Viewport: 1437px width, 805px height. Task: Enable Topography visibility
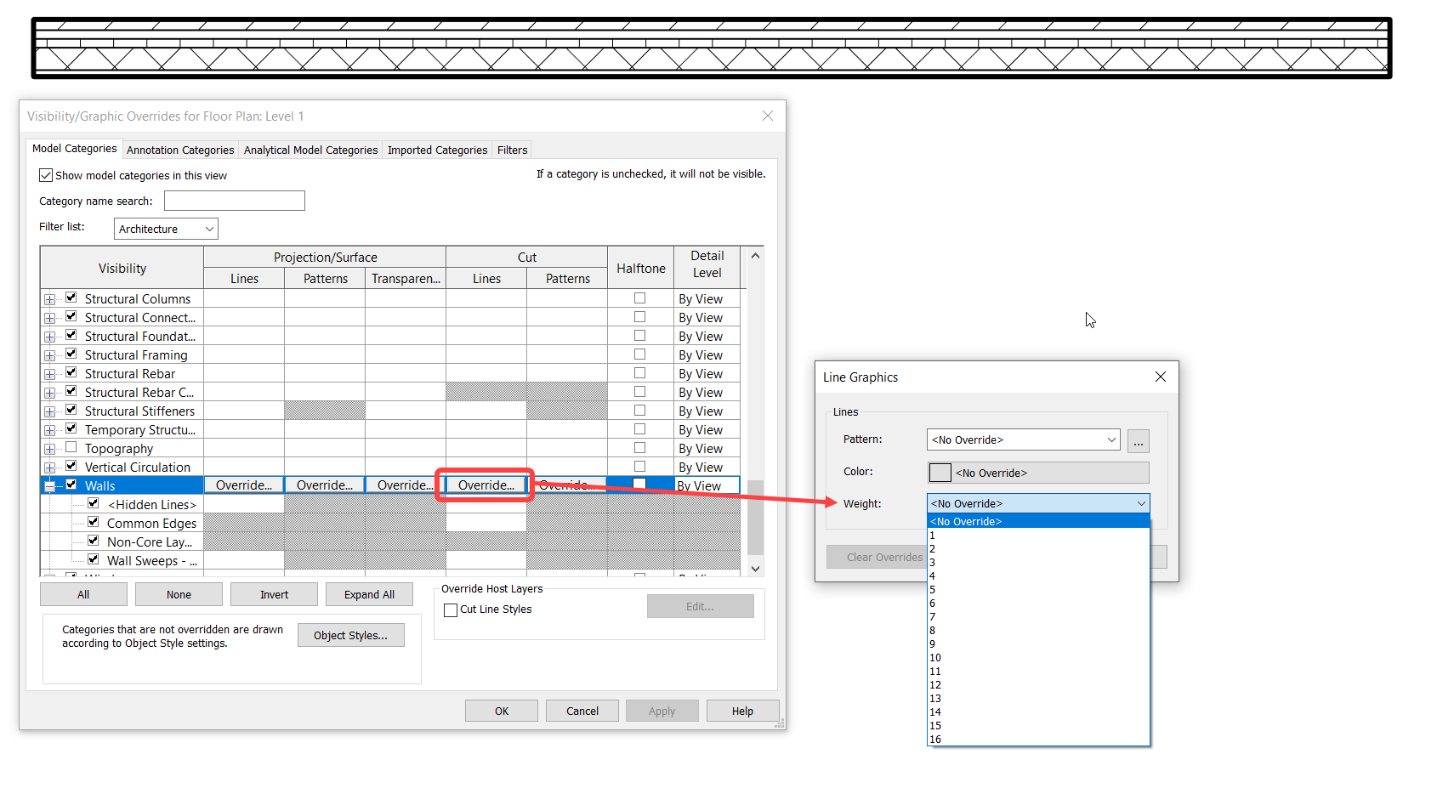tap(71, 447)
